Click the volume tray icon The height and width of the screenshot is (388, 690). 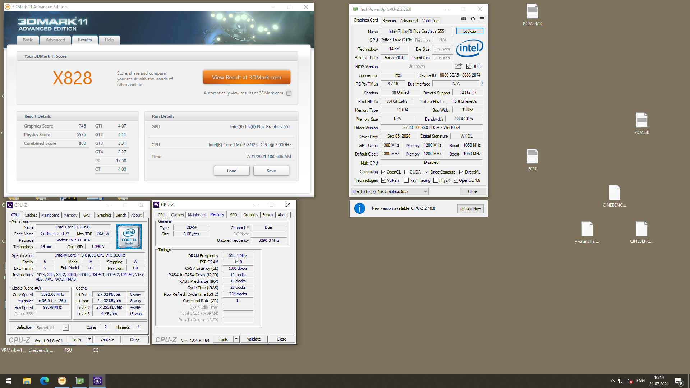[630, 381]
